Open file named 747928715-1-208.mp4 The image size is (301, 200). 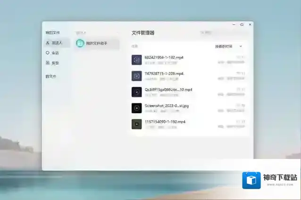pyautogui.click(x=164, y=74)
